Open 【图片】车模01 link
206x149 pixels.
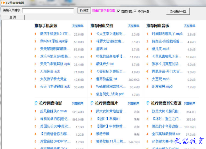108,119
